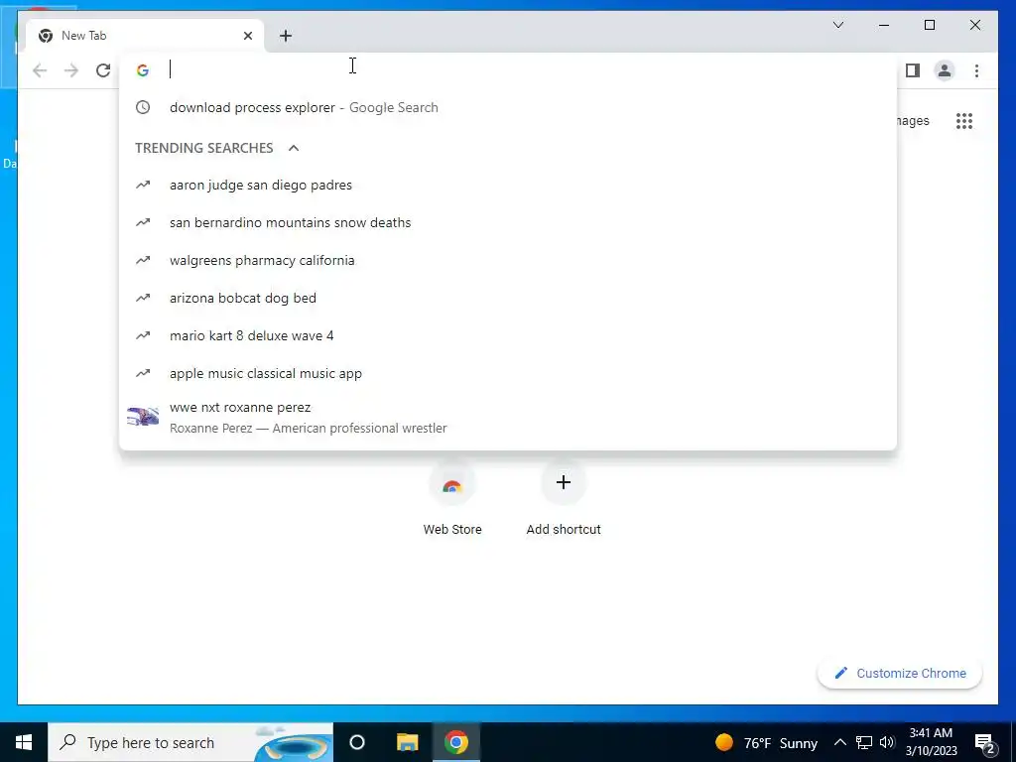
Task: Show hidden system tray icons
Action: click(x=839, y=742)
